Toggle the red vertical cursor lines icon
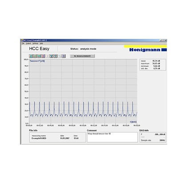 pos(43,56)
